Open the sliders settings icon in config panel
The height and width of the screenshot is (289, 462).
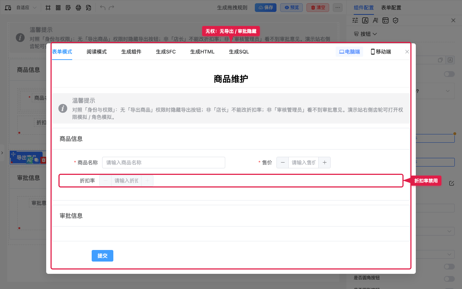tap(355, 21)
